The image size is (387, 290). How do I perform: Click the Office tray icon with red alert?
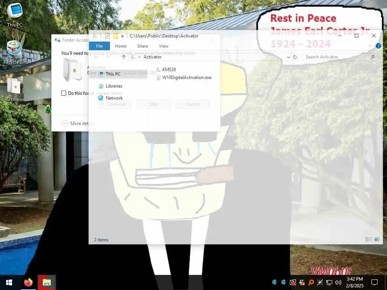tap(293, 282)
